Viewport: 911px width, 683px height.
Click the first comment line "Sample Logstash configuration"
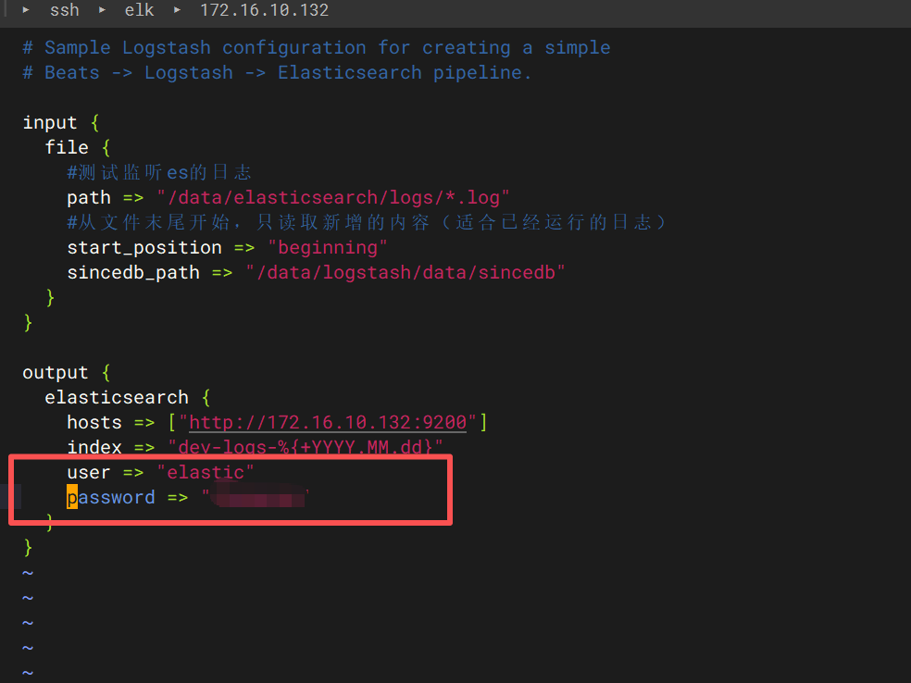tap(317, 48)
